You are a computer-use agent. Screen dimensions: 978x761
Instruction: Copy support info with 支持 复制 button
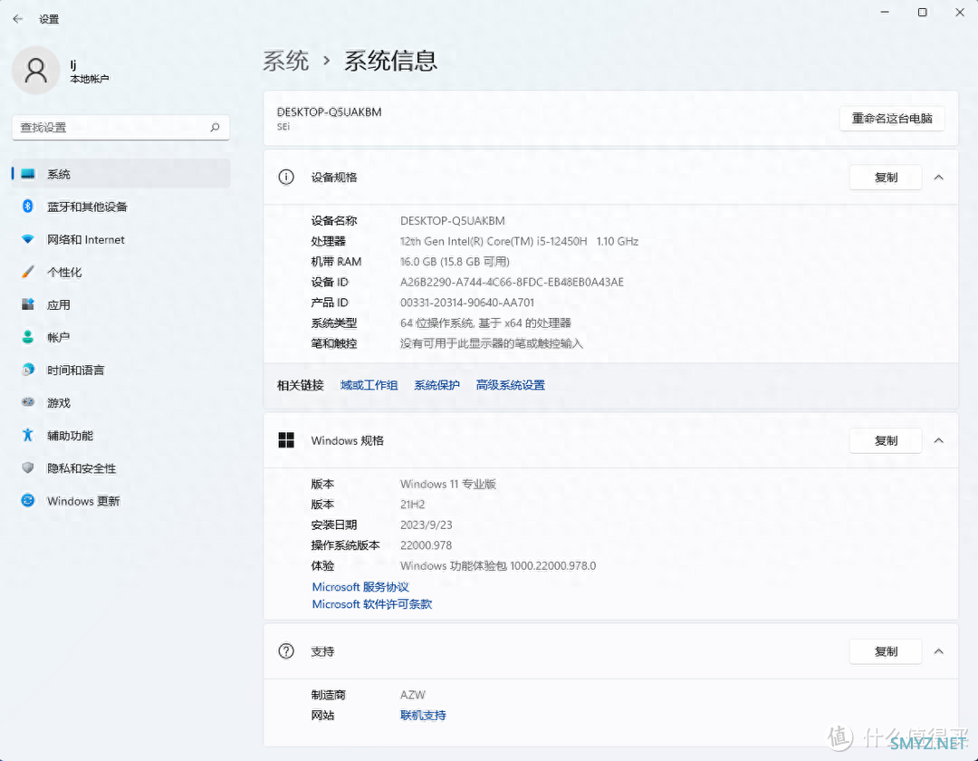[x=886, y=652]
